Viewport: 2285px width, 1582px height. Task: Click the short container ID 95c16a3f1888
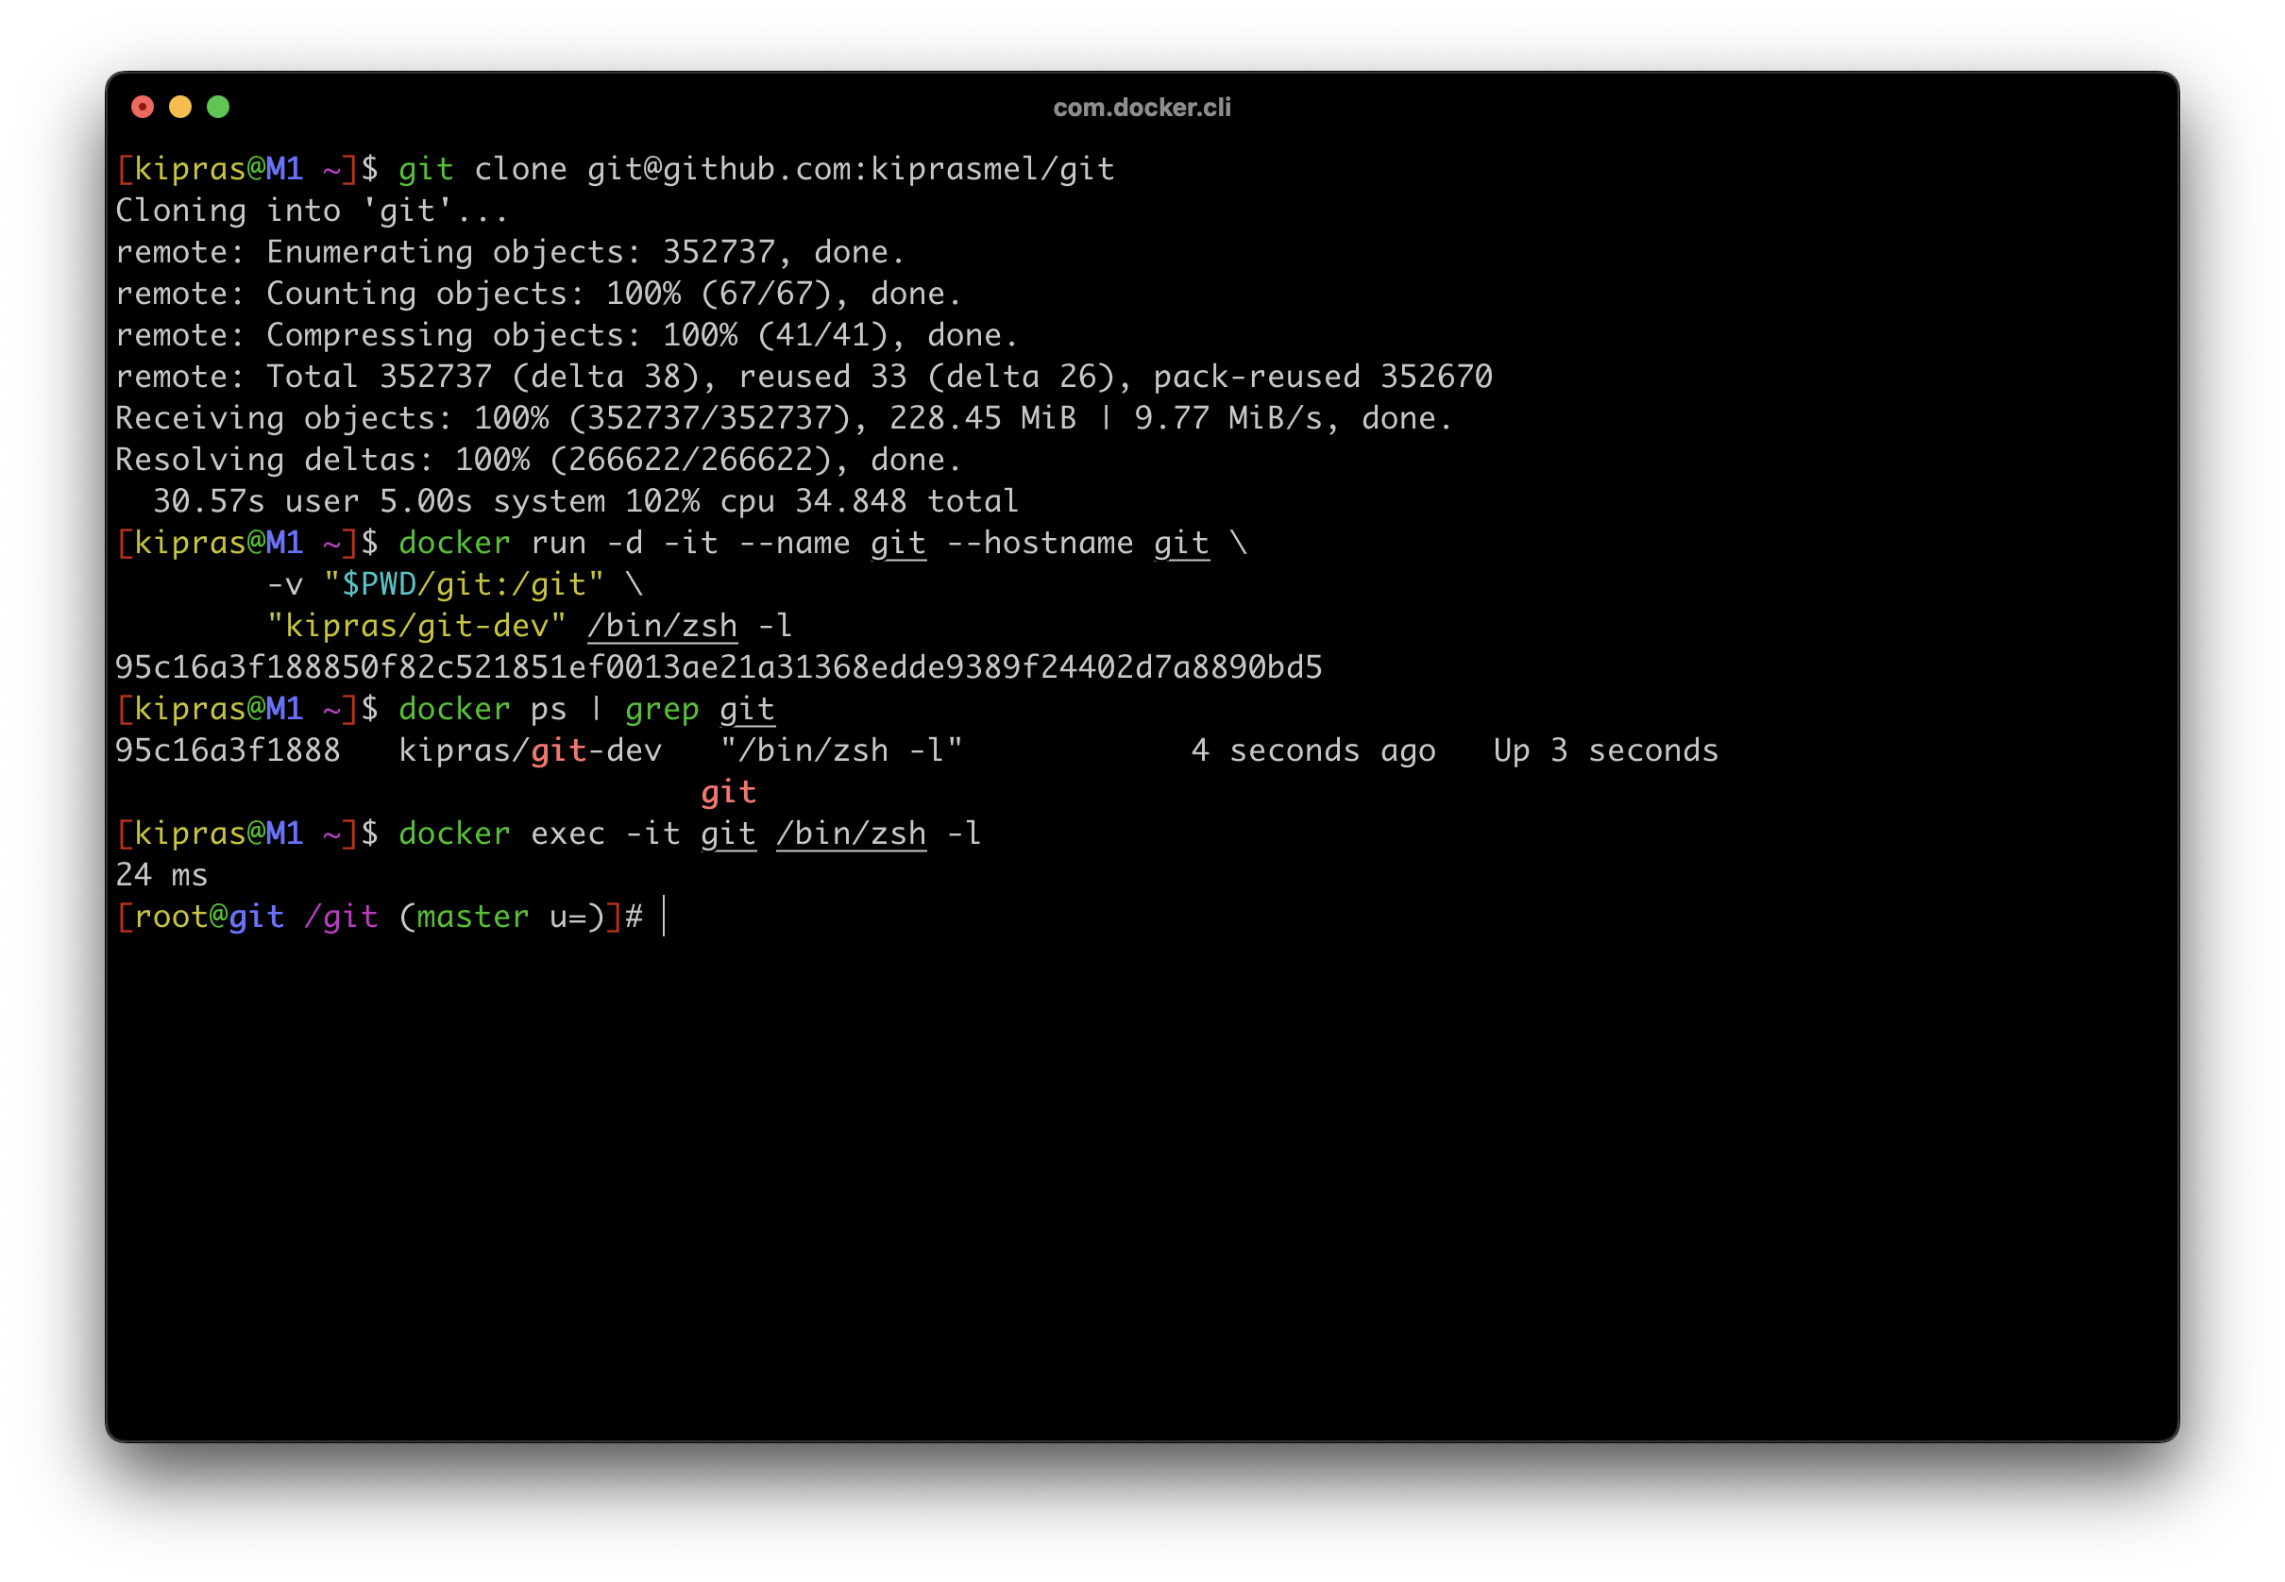[x=228, y=750]
